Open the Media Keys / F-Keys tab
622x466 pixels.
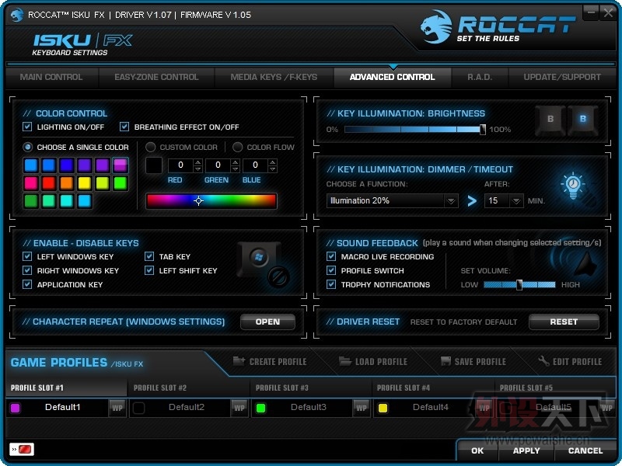tap(274, 77)
